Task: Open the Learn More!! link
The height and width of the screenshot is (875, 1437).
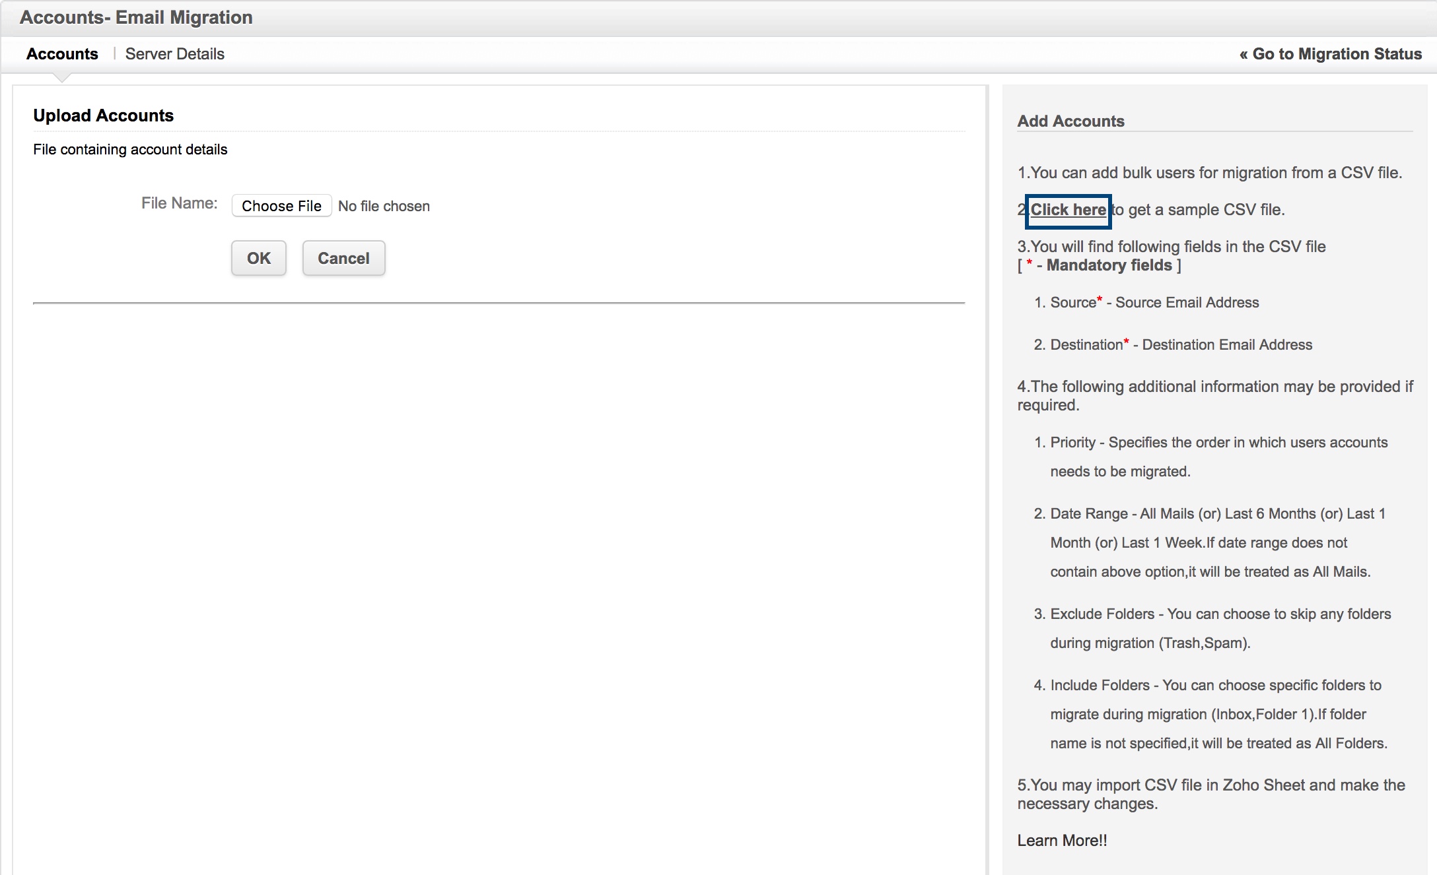Action: [x=1062, y=840]
